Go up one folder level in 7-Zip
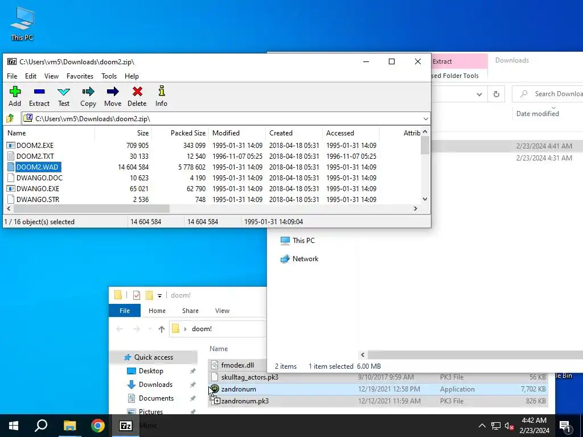This screenshot has height=437, width=583. [x=10, y=118]
